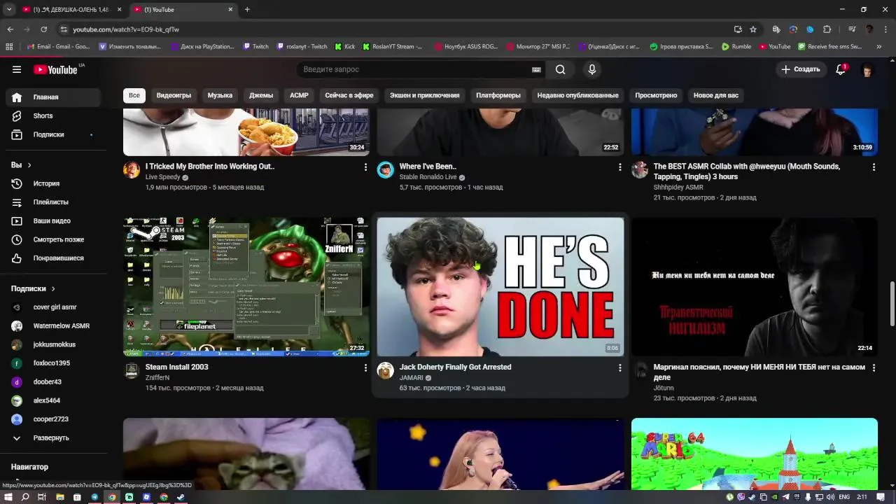Click JAMARI channel avatar

pos(386,370)
